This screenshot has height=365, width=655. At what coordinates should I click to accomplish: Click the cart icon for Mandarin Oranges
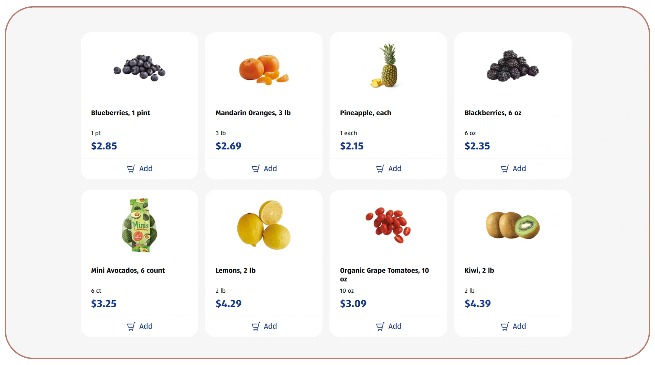click(256, 168)
